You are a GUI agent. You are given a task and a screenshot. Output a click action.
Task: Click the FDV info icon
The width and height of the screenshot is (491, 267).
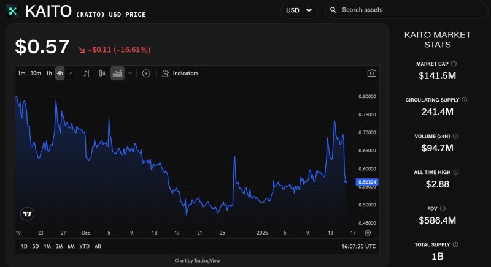click(x=443, y=208)
